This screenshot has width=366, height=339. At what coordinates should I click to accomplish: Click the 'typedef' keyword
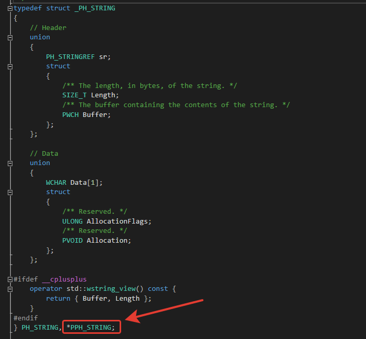tap(28, 8)
